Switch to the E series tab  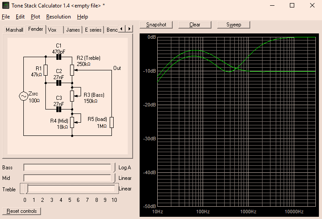(x=93, y=30)
